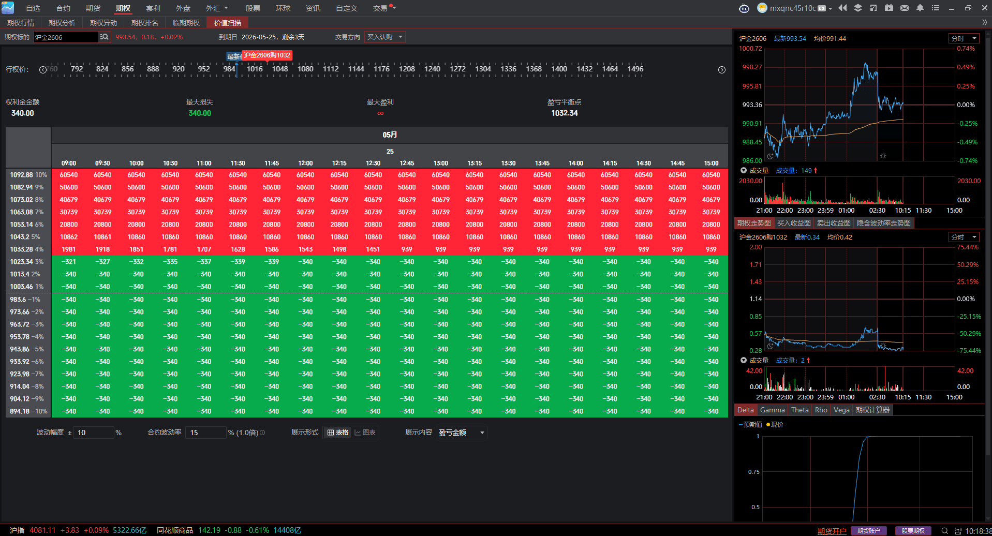Open the robot AI assistant icon
This screenshot has height=536, width=992.
click(744, 8)
